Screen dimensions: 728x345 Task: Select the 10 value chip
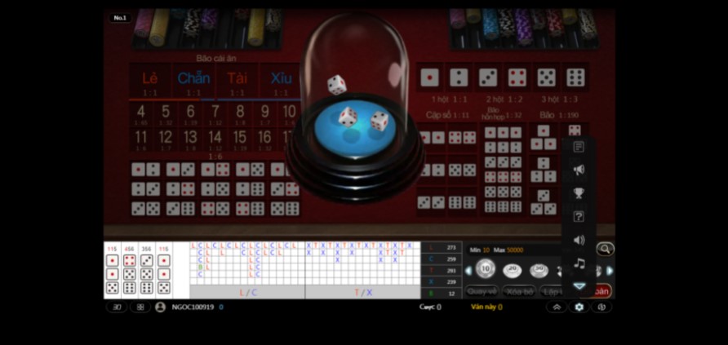pyautogui.click(x=485, y=269)
